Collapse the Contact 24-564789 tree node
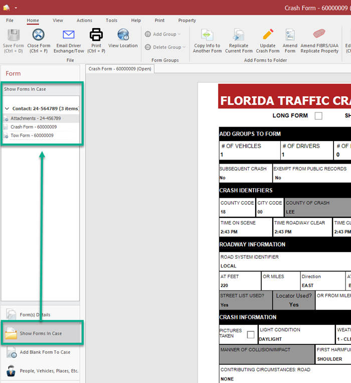 click(x=7, y=108)
